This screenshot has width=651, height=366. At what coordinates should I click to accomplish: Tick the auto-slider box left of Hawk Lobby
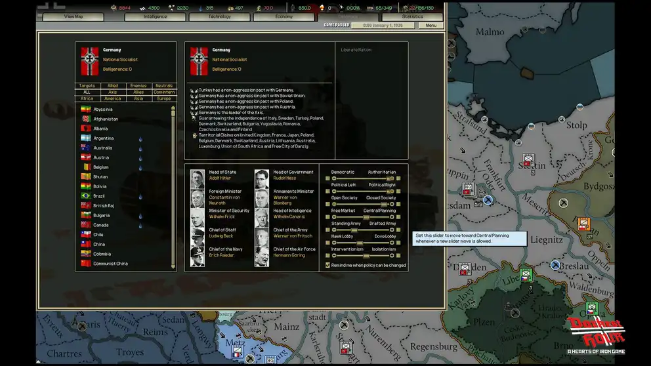(x=327, y=242)
